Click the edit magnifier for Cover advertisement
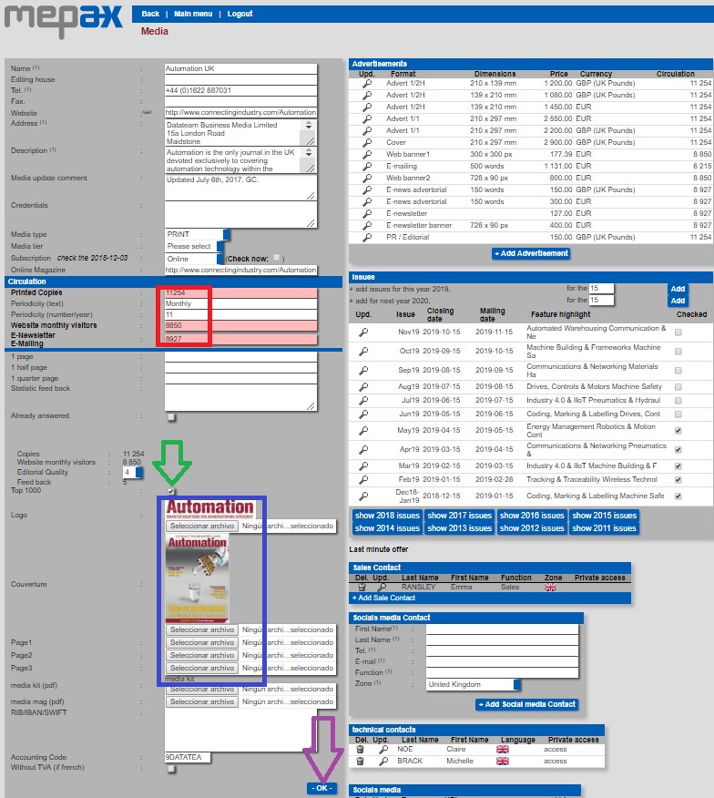 (367, 142)
